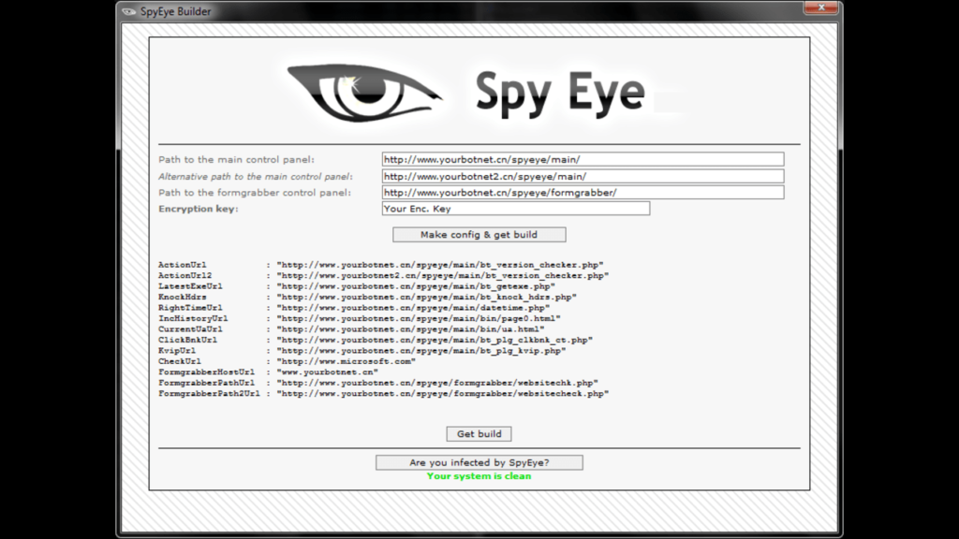Click the Encryption key input field
Screen dimensions: 959x539
click(516, 209)
